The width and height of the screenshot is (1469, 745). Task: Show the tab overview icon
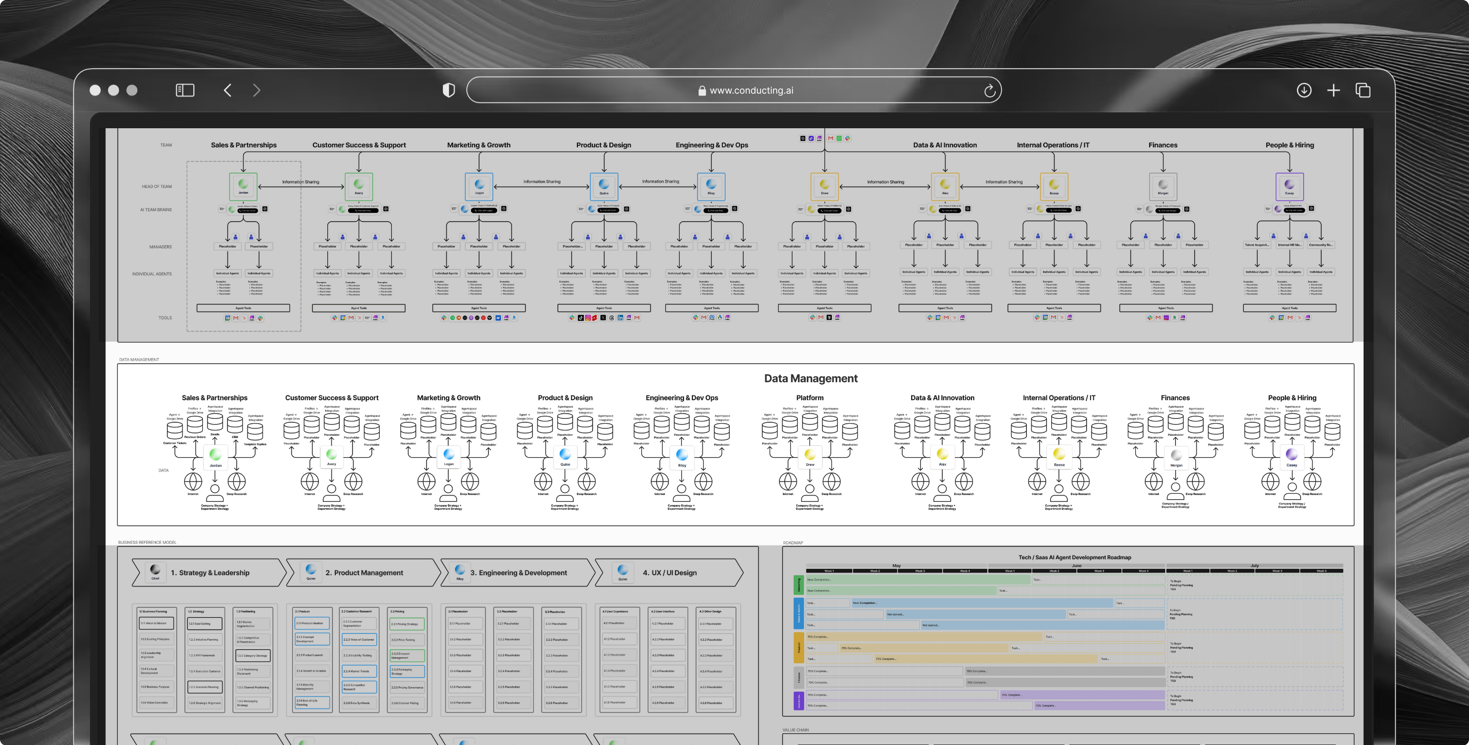pos(1363,90)
